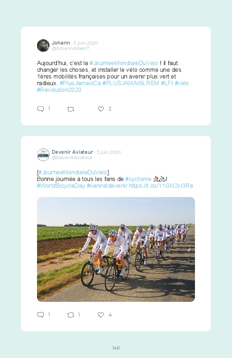Screen dimensions: 232x358
Task: Click the retweet icon on Johann's tweet
Action: coord(70,109)
